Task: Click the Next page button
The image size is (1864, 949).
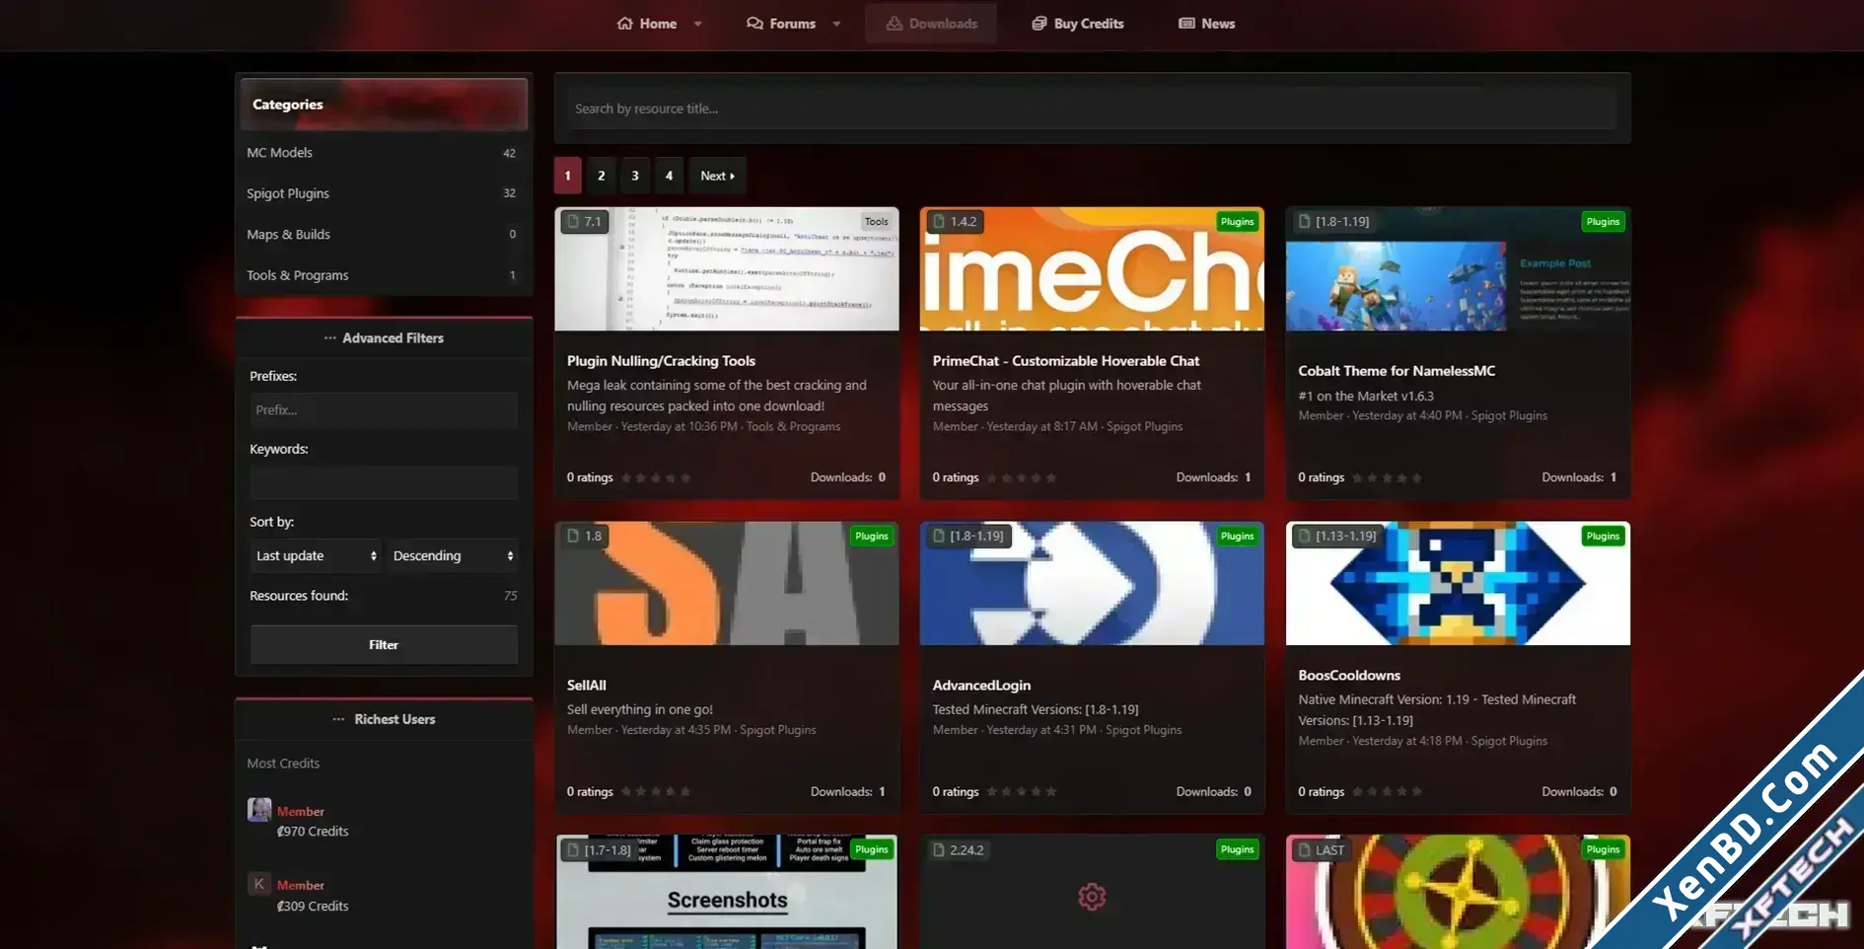Action: (717, 176)
